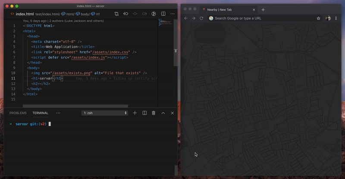Click the editor horizontal scrollbar
345x179 pixels.
75,106
